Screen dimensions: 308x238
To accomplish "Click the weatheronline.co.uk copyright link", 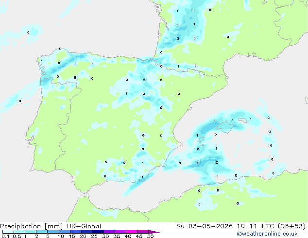I will [267, 234].
